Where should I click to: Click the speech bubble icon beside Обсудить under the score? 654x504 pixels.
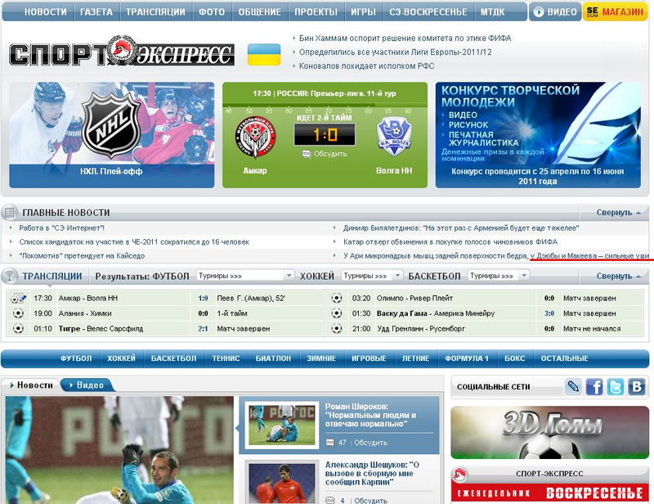pyautogui.click(x=307, y=154)
